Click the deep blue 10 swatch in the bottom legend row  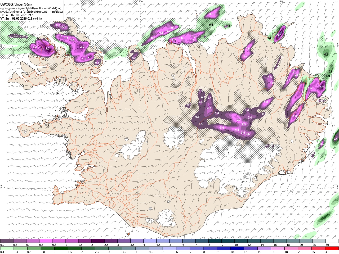click(x=237, y=248)
